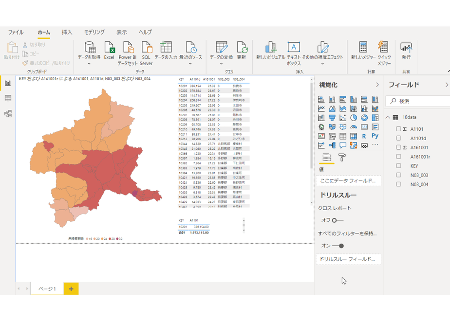Screen dimensions: 450x321
Task: Toggle the keep all filters switch
Action: pyautogui.click(x=338, y=246)
